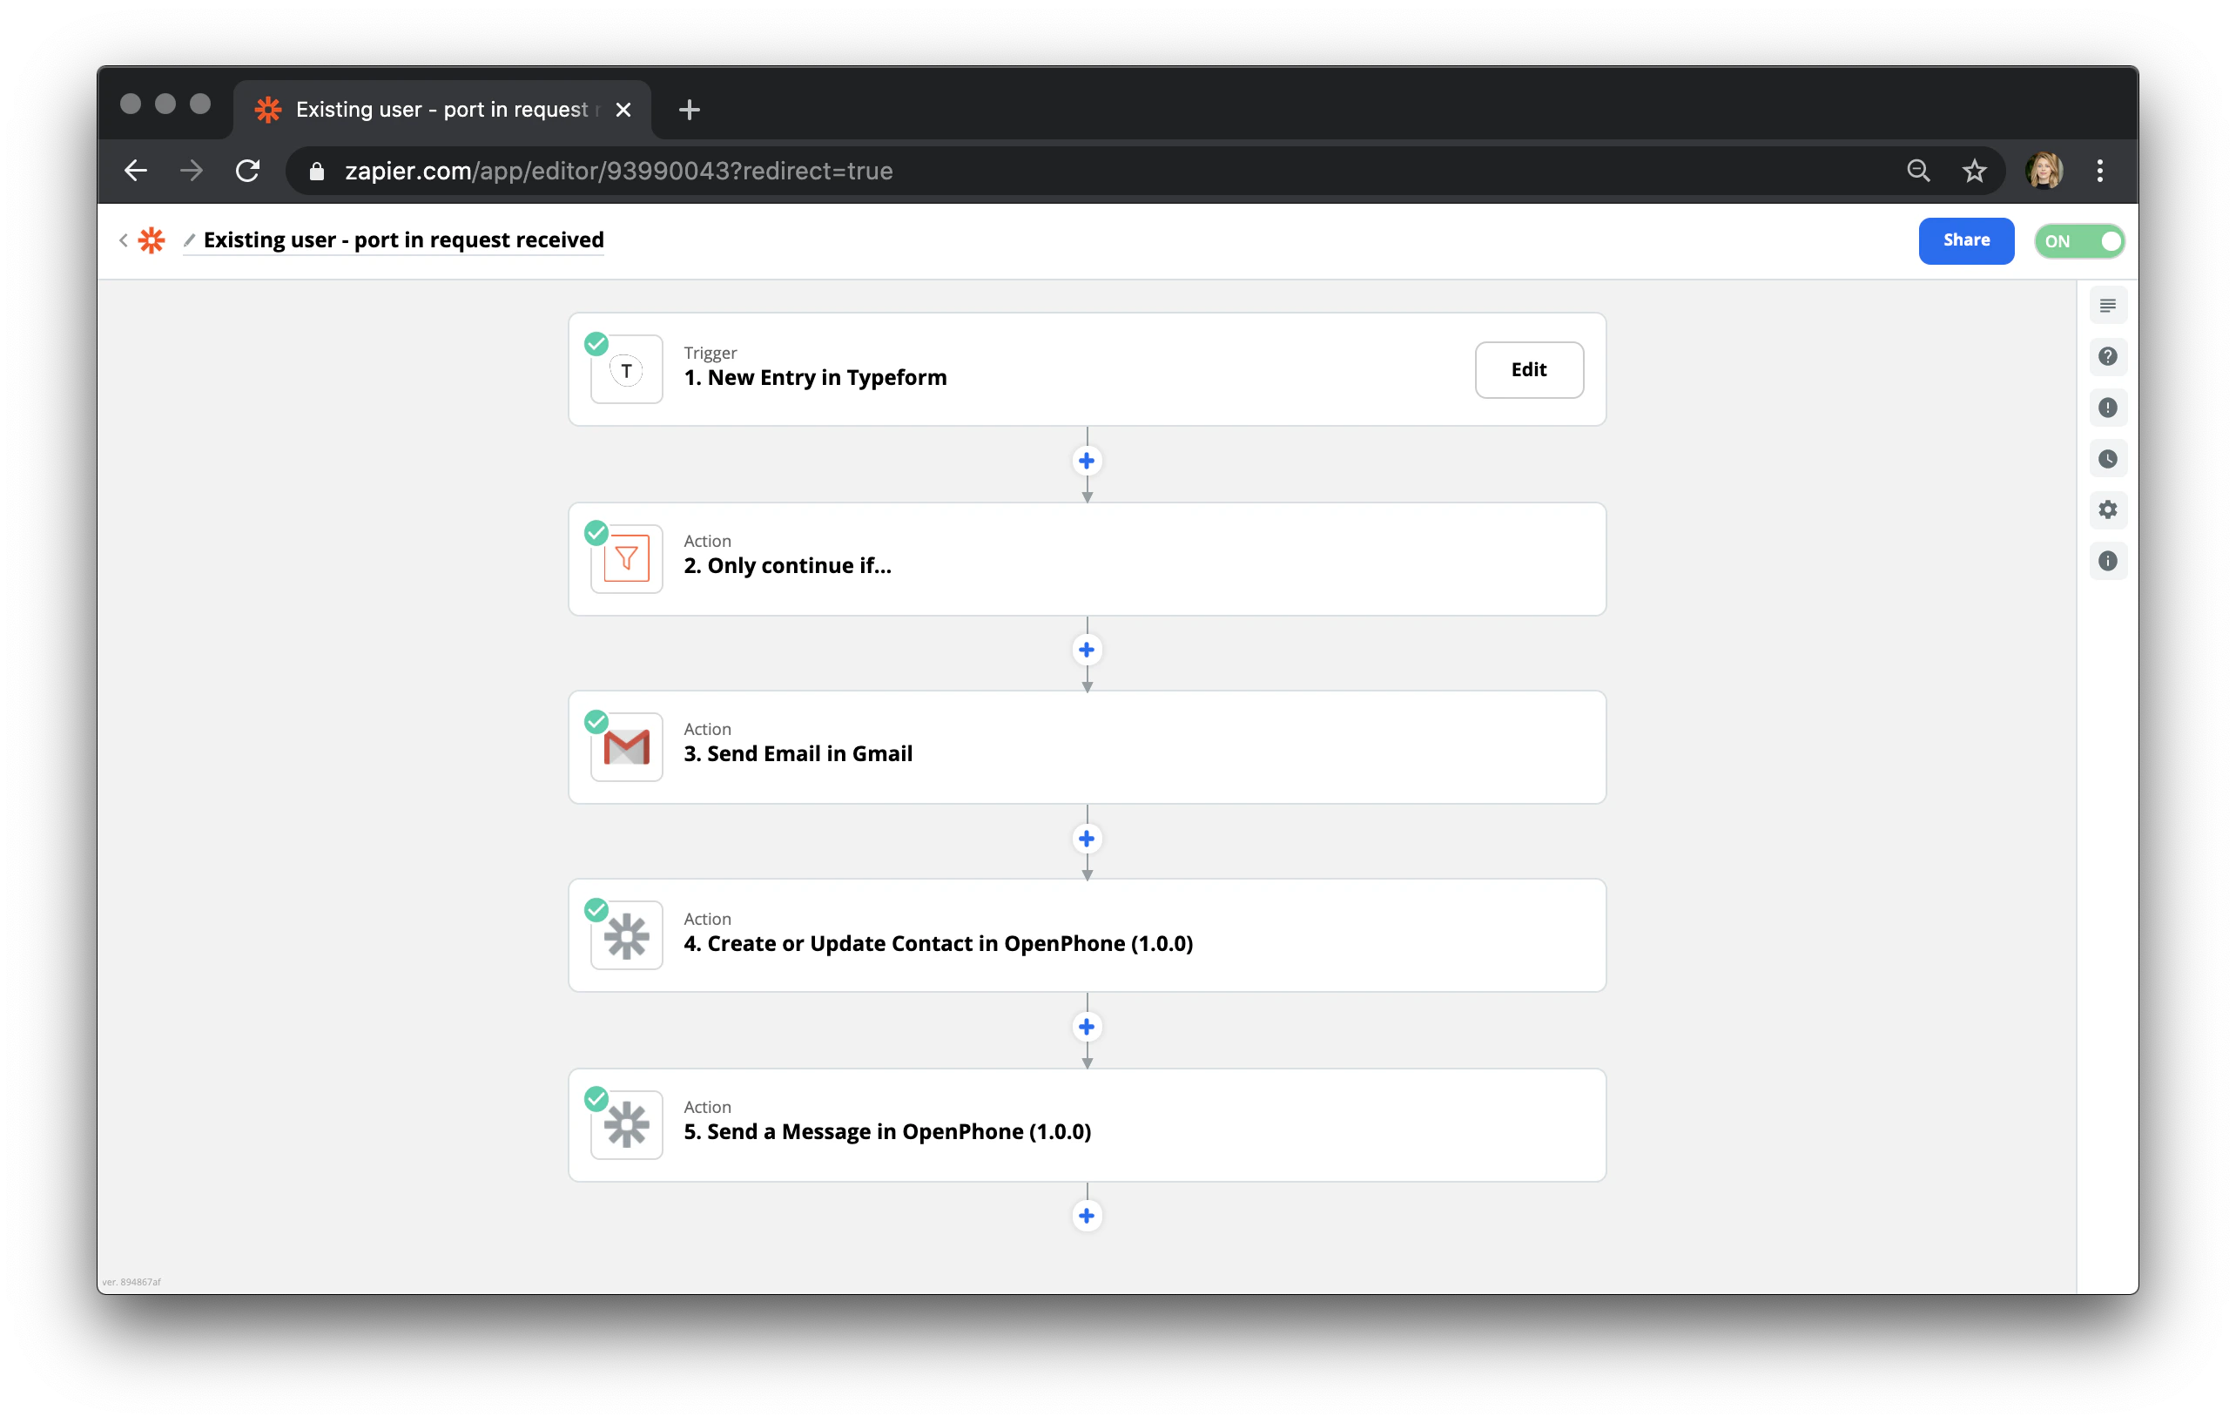Viewport: 2236px width, 1423px height.
Task: Open Zap history using the clock icon
Action: (2108, 458)
